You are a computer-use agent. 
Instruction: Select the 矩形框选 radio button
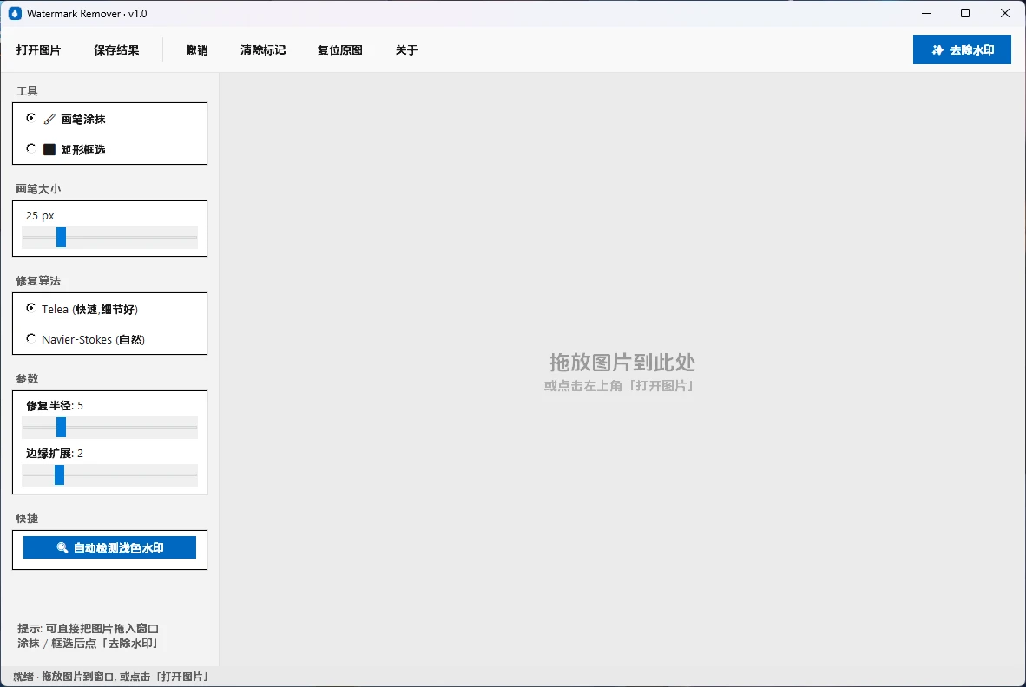pyautogui.click(x=30, y=148)
